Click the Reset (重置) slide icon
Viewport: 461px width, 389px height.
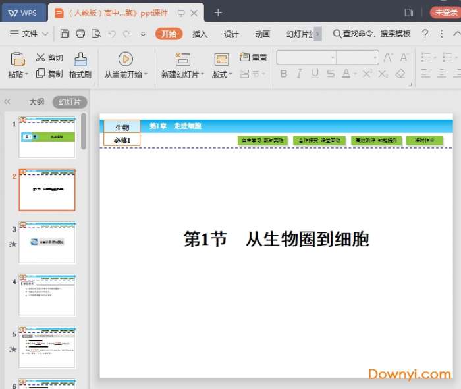[244, 57]
